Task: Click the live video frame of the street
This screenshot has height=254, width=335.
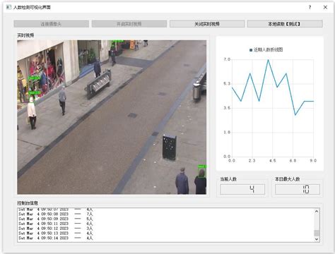Action: tap(112, 117)
